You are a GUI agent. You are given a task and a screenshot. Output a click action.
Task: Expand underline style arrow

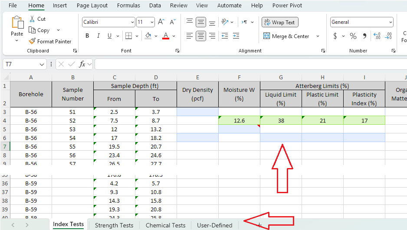tap(118, 36)
